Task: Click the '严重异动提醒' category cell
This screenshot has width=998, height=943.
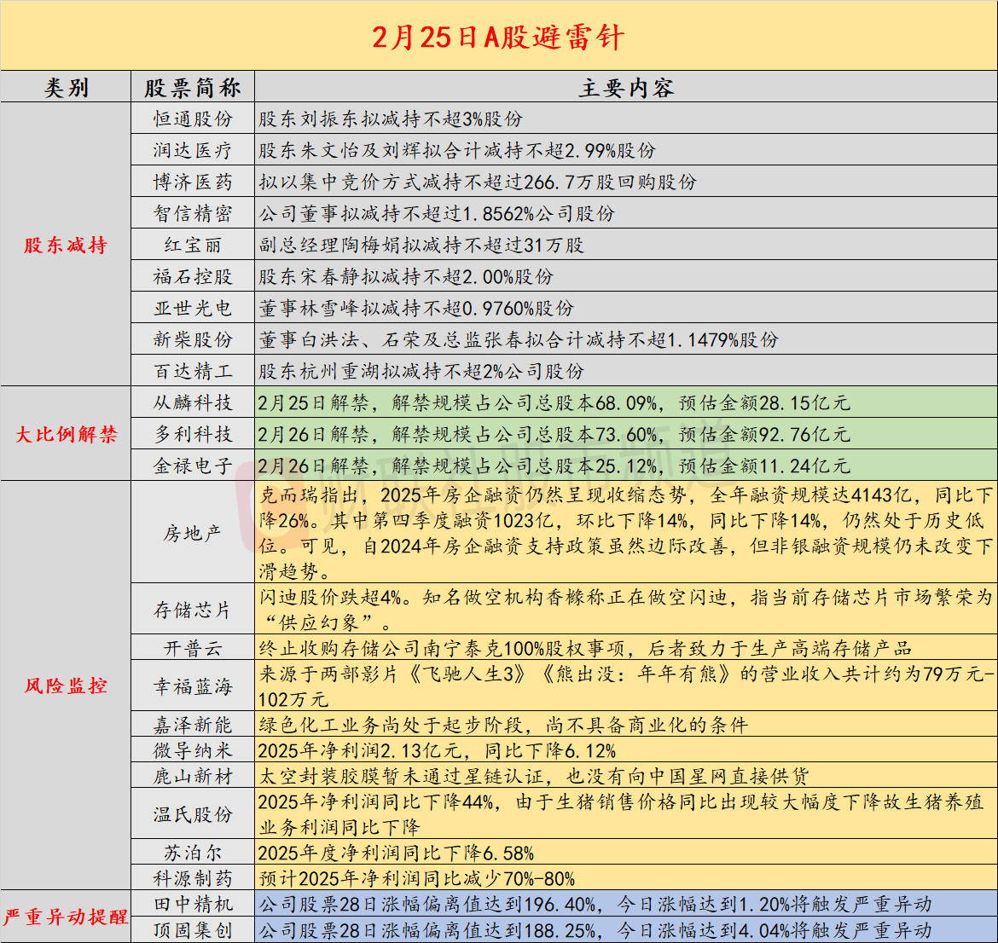Action: pyautogui.click(x=66, y=917)
